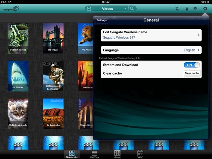Click the Seagate Wireless 917 name text
212x159 pixels.
(119, 38)
